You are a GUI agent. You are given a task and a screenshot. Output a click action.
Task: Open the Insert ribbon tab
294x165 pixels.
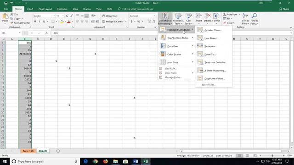(x=30, y=9)
